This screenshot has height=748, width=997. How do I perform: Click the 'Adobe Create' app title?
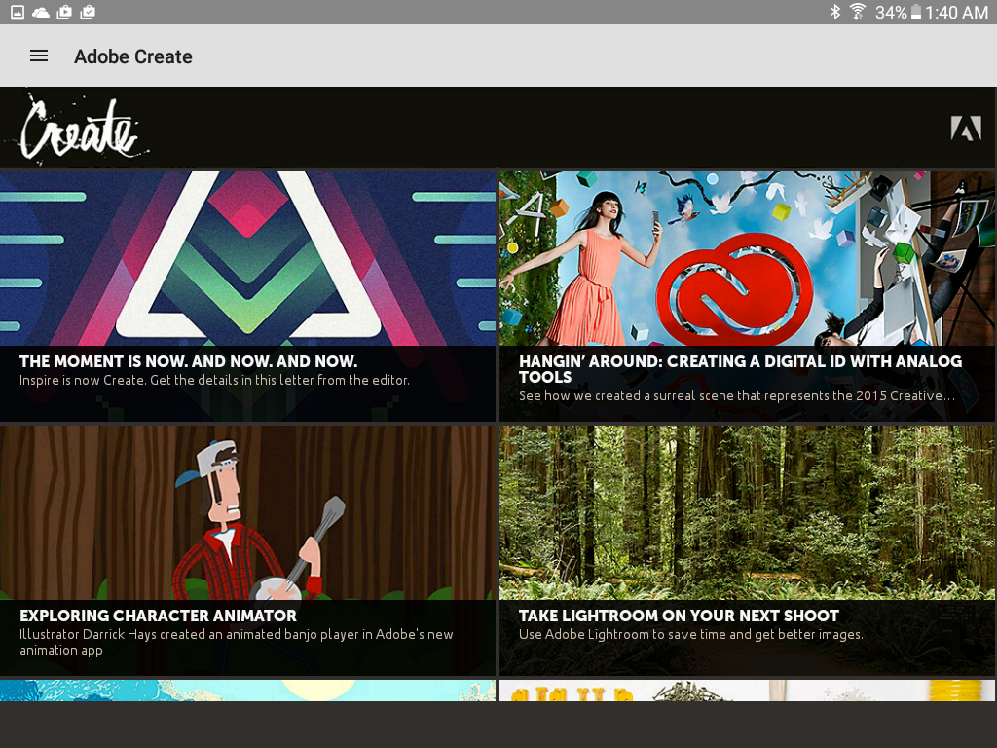(x=132, y=56)
